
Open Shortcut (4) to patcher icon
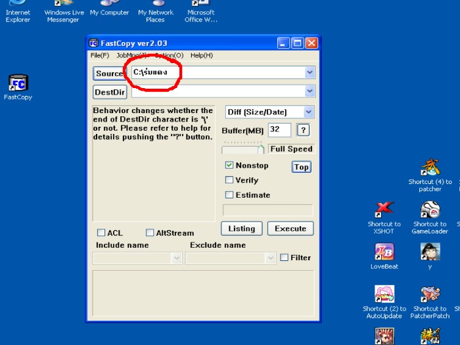click(x=430, y=175)
